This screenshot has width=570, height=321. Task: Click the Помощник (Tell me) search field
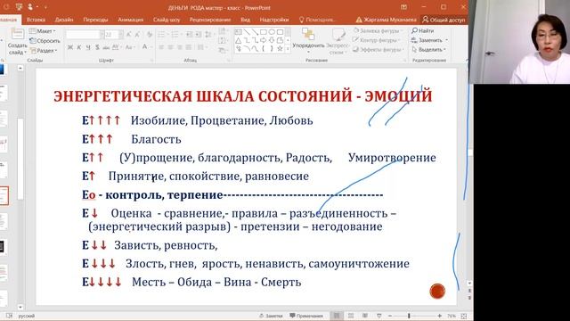click(x=317, y=20)
